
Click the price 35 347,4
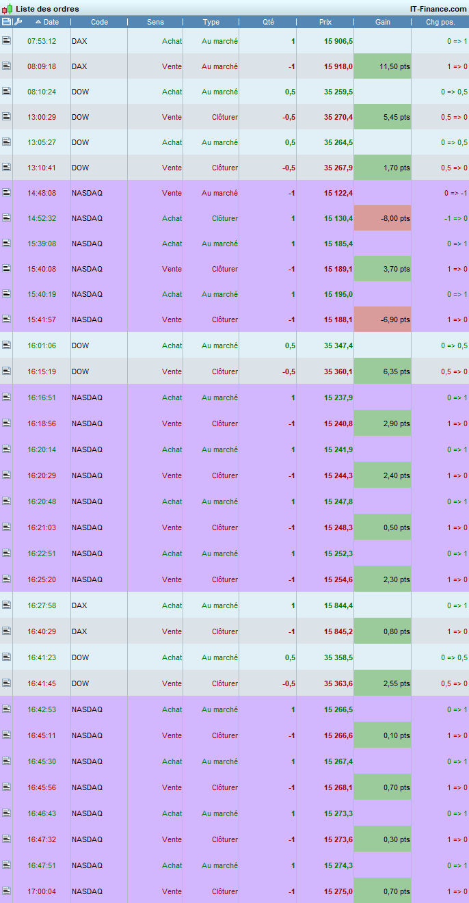(338, 345)
